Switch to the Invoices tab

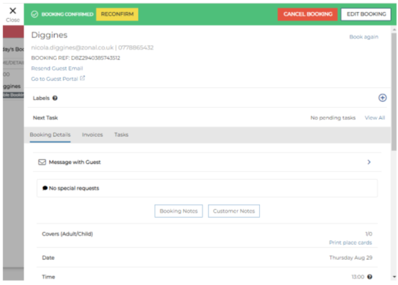click(92, 135)
